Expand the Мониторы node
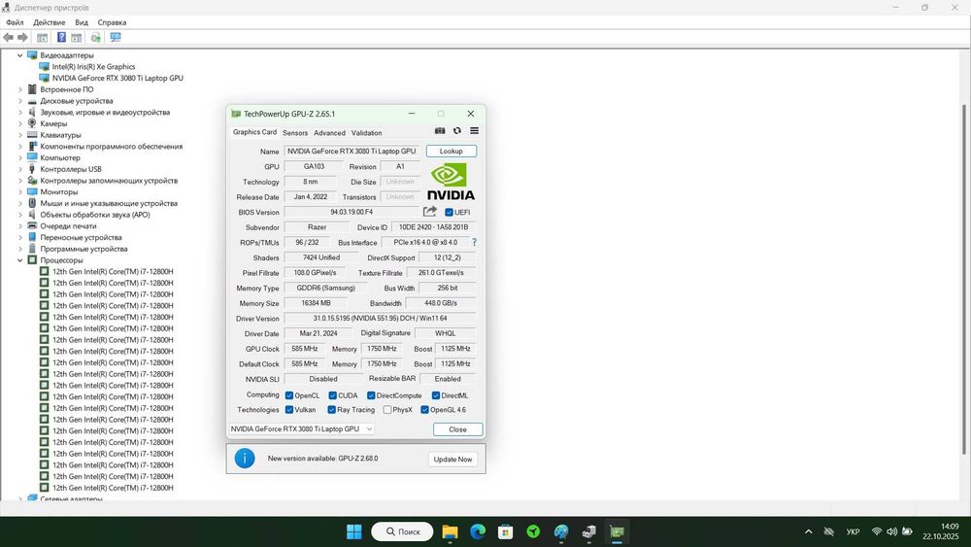 coord(19,192)
